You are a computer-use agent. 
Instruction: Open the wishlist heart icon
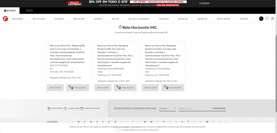[x=267, y=19]
